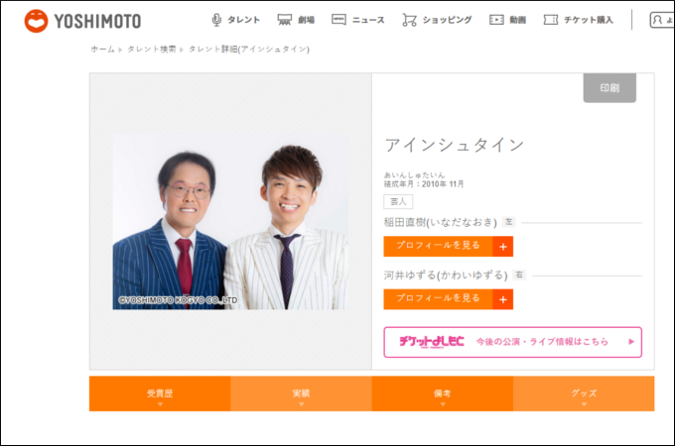Expand plus icon for 河井ゆずる profile

click(x=503, y=299)
